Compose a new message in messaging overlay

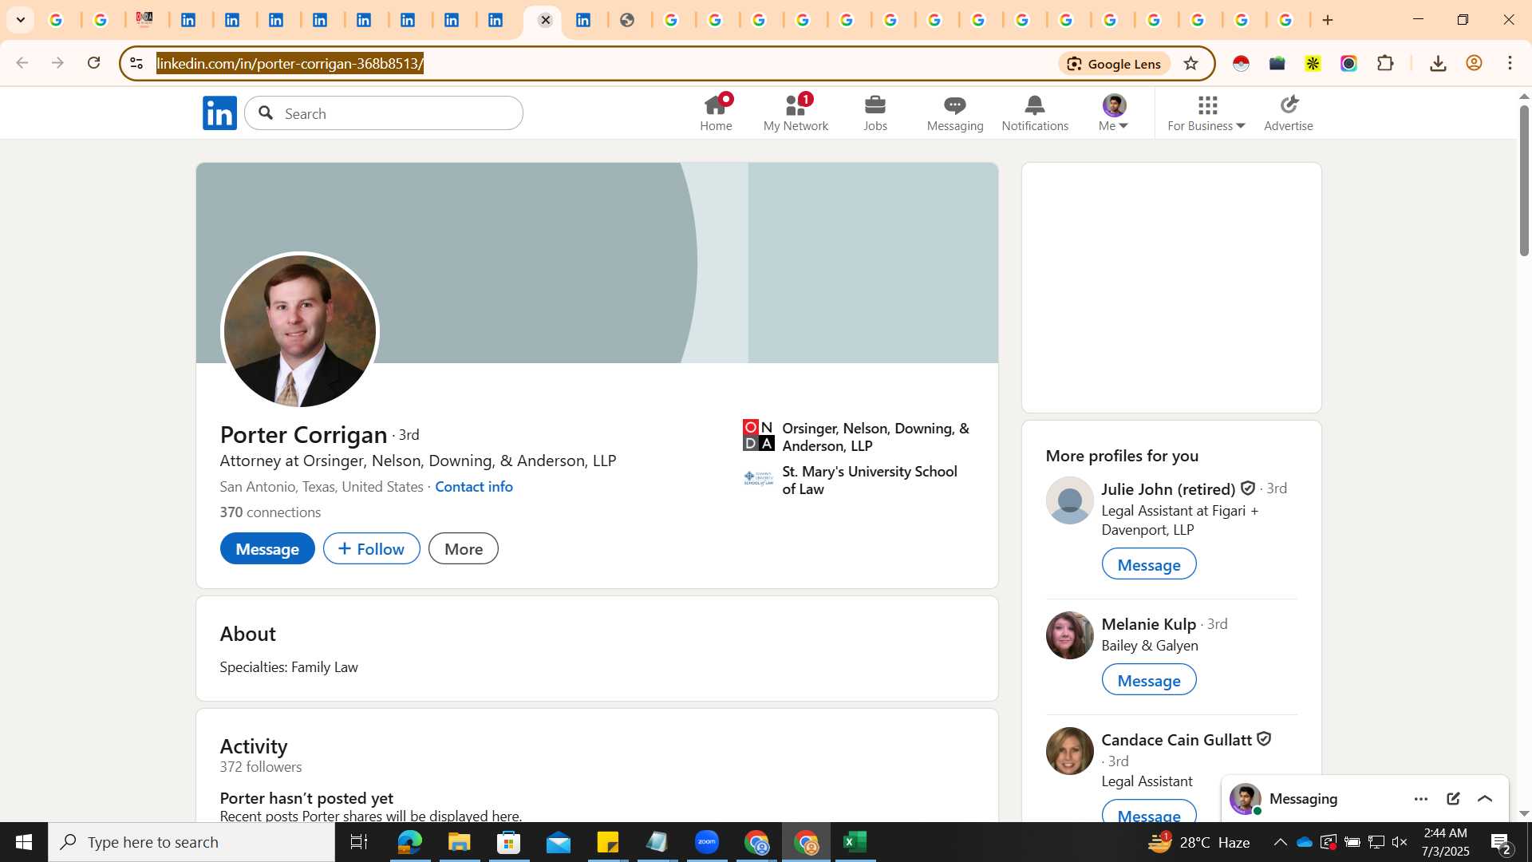(1453, 799)
